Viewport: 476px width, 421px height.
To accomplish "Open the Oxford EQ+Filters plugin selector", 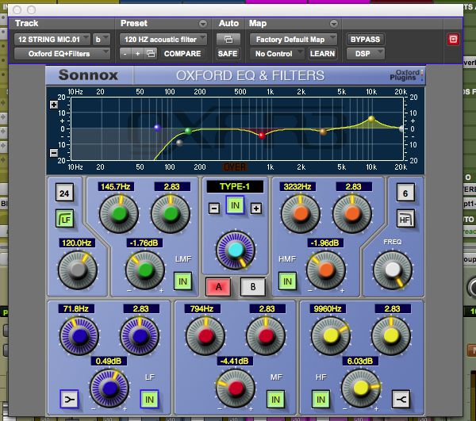I will click(62, 54).
